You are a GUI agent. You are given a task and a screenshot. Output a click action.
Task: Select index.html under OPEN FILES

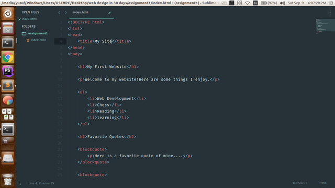click(x=29, y=19)
